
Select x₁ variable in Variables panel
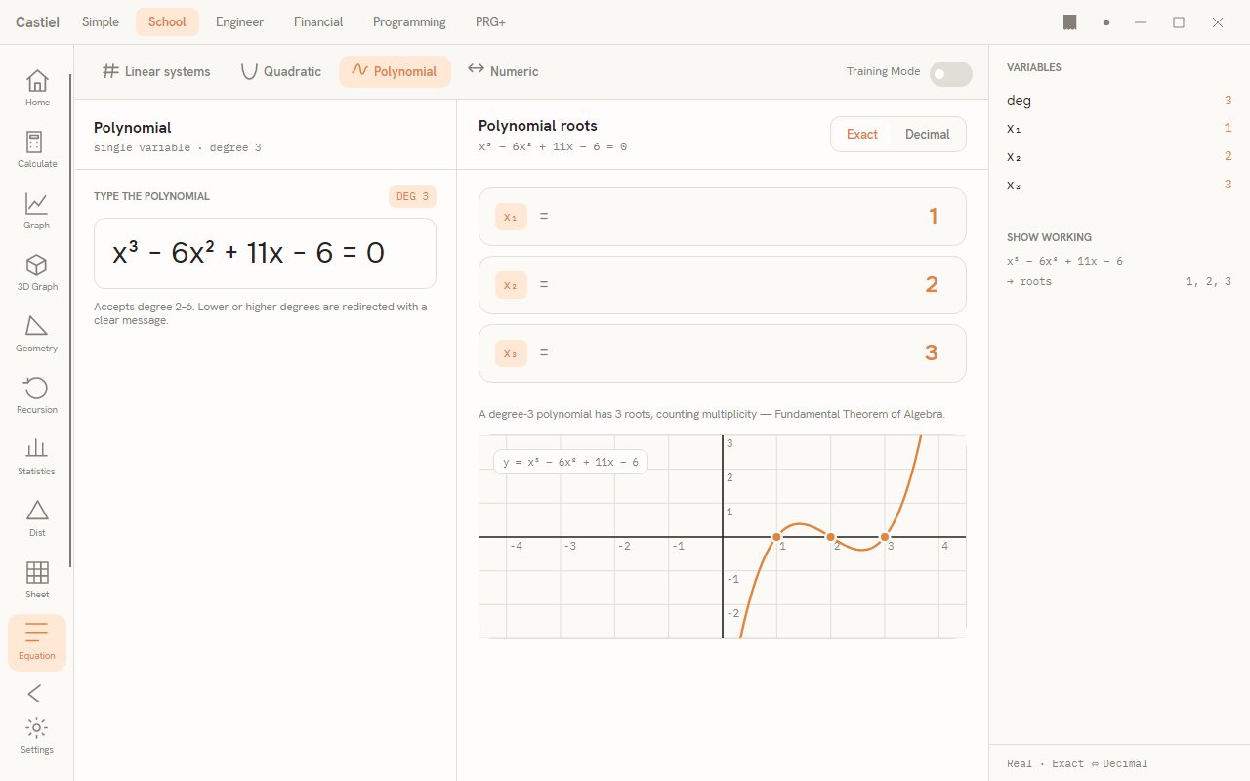(1119, 128)
